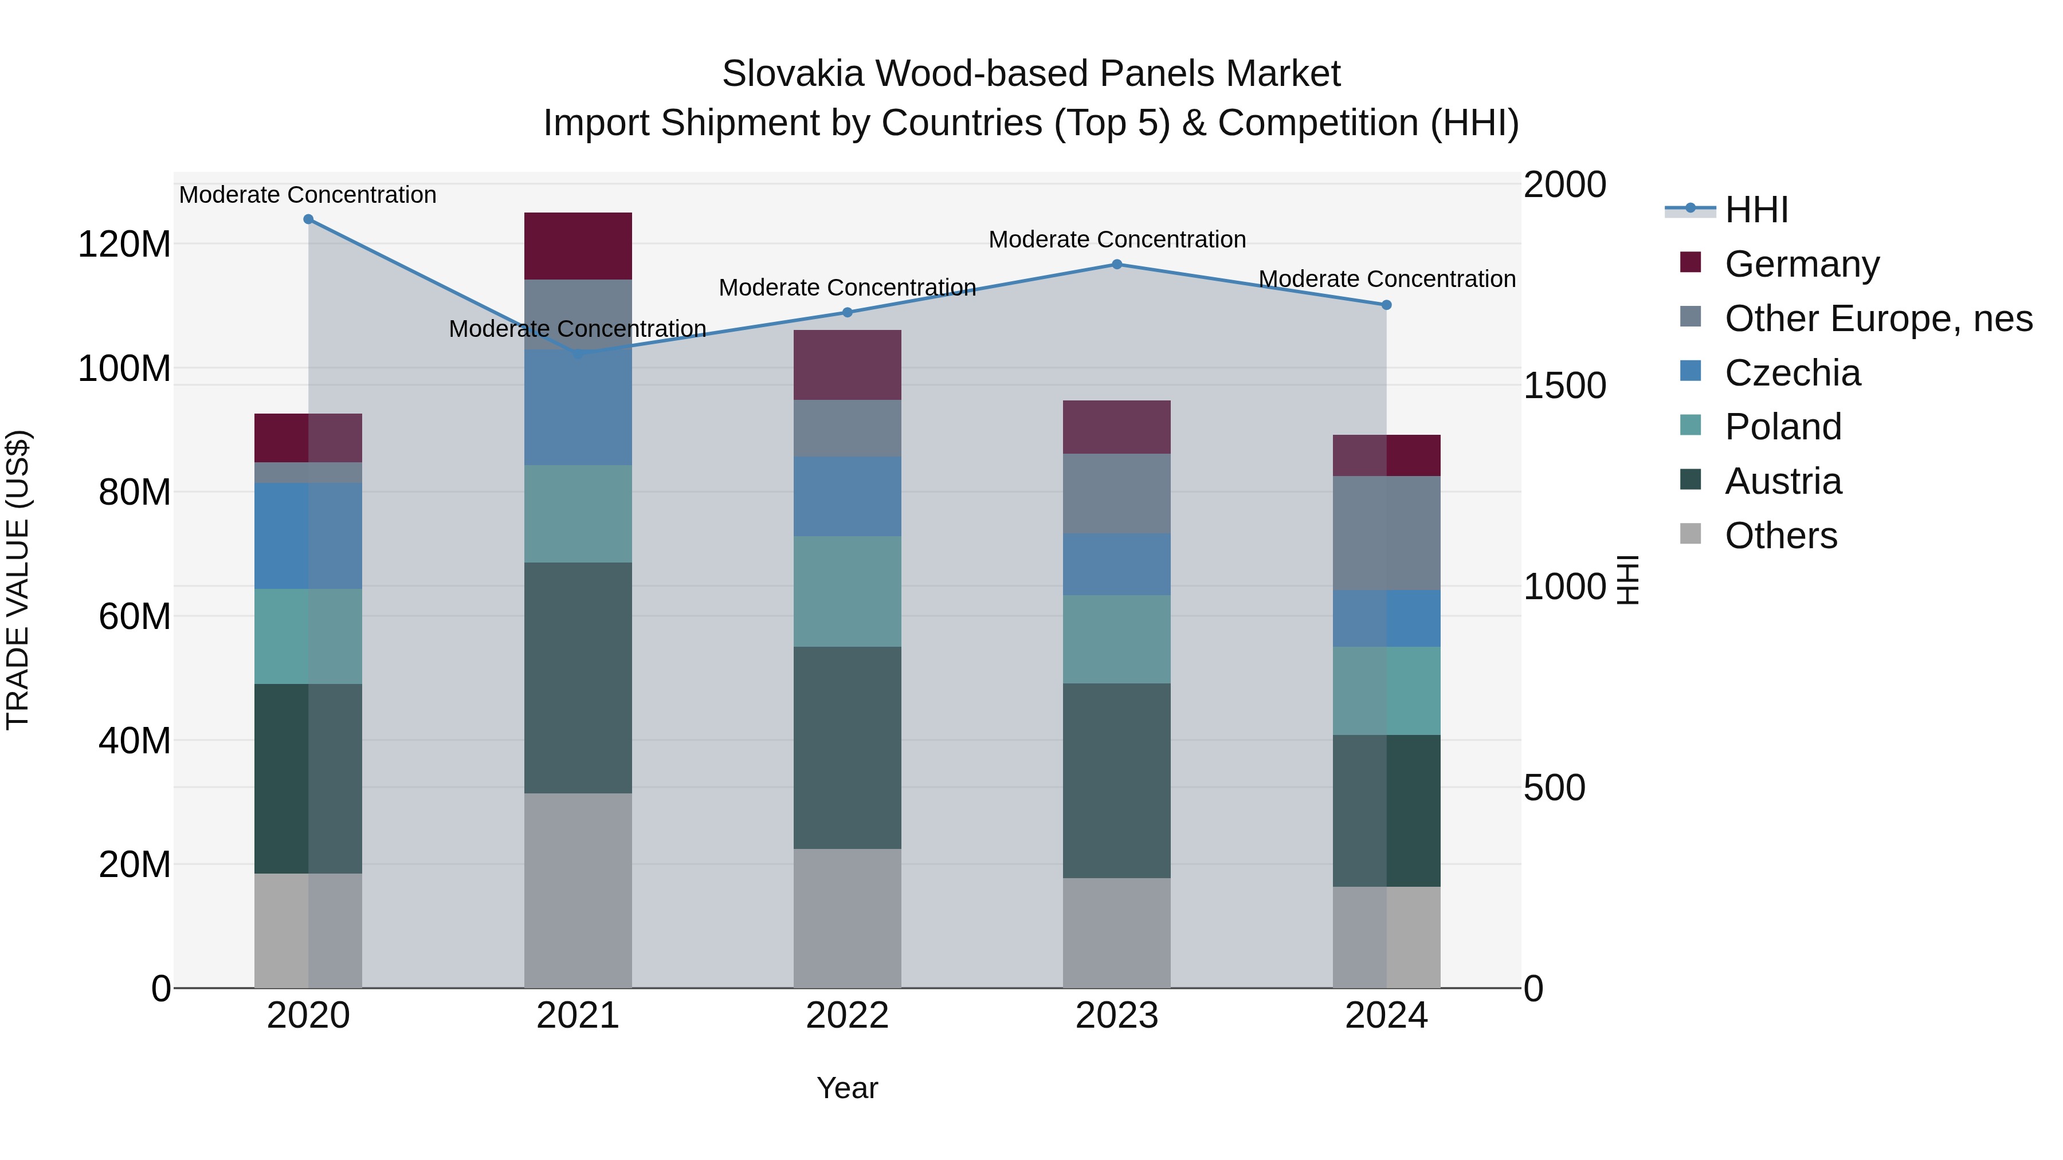Click the 1500 HHI axis tick label
The width and height of the screenshot is (2063, 1160).
pyautogui.click(x=1565, y=386)
